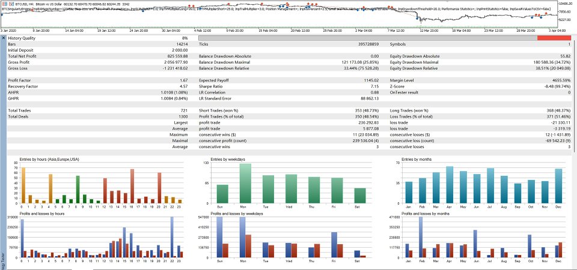
Task: Click the Apr bar in months chart
Action: click(450, 185)
